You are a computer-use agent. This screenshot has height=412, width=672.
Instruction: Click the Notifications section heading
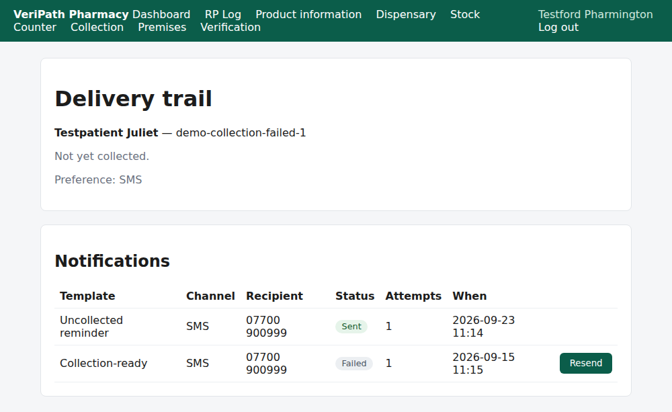point(112,261)
